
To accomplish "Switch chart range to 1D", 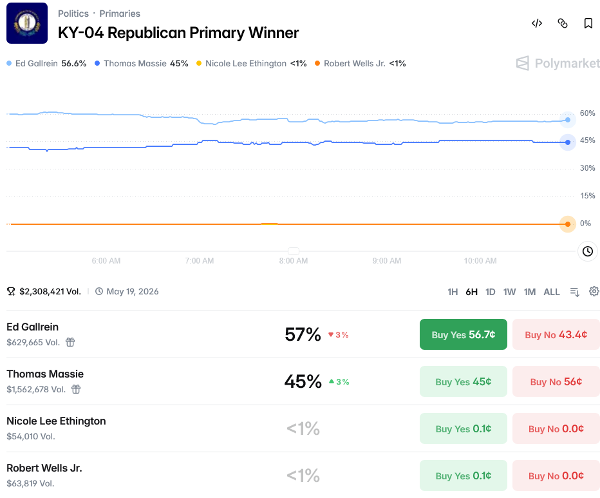I will point(490,292).
